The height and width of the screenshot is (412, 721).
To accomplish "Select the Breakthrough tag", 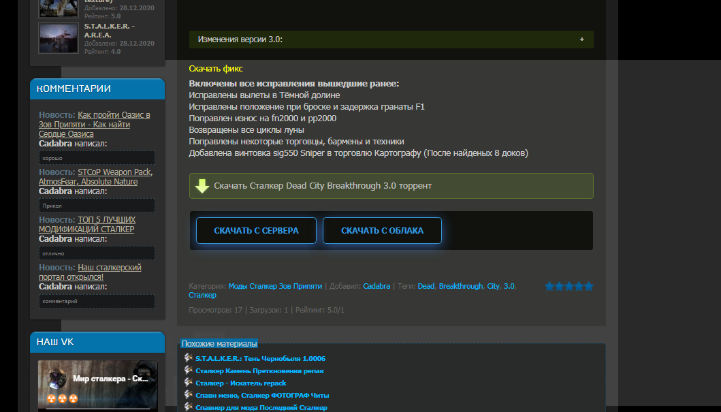I will click(x=461, y=286).
